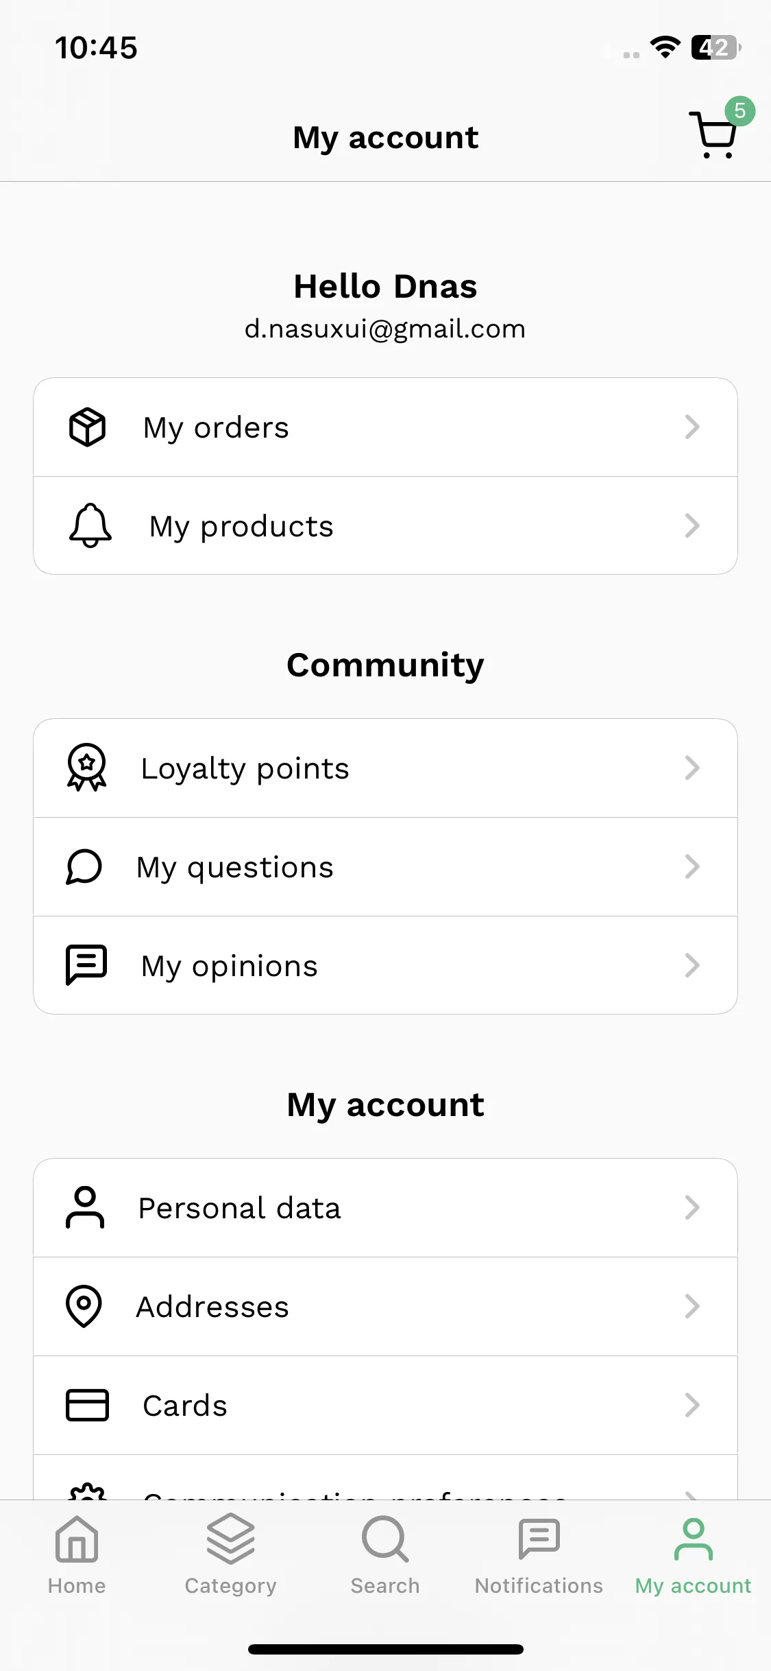Tap the My questions speech bubble icon
Screen dimensions: 771x1671
coord(84,866)
